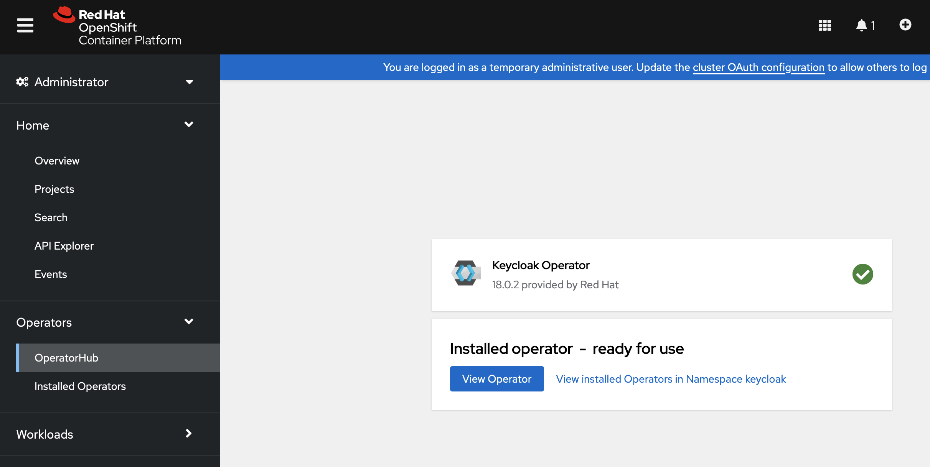
Task: Click the View Operator button
Action: (x=496, y=379)
